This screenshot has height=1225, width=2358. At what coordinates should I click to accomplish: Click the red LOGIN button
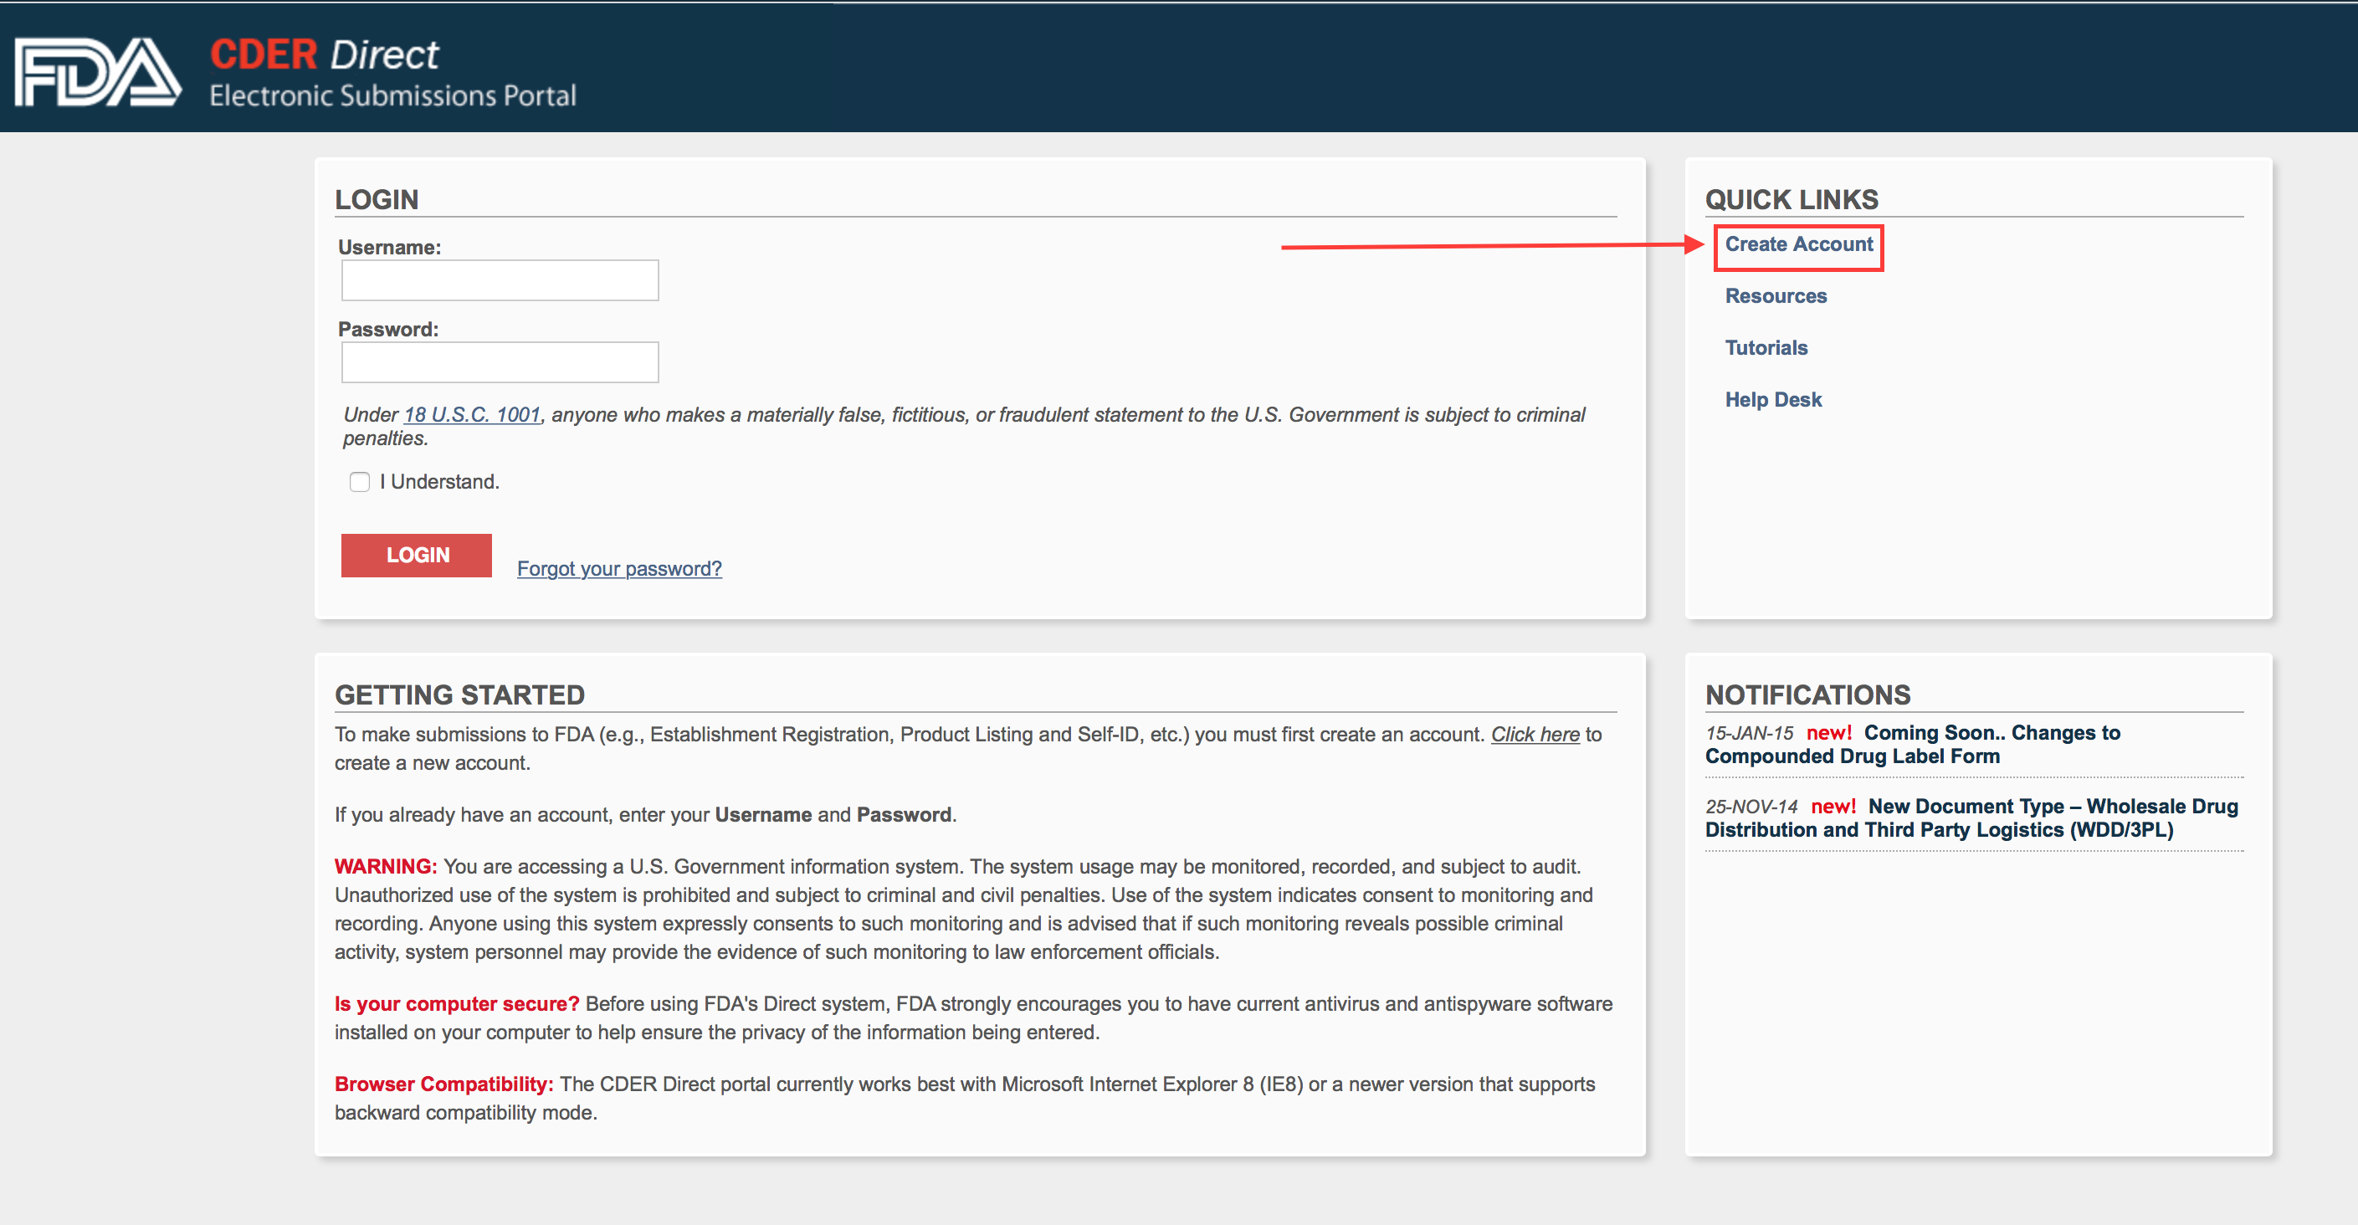(x=417, y=555)
